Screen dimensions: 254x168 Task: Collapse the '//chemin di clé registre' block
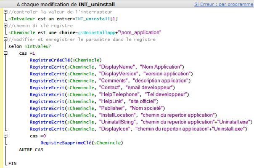coord(5,25)
